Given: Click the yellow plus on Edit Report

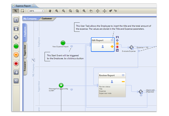Looking at the screenshot, I should coord(112,46).
